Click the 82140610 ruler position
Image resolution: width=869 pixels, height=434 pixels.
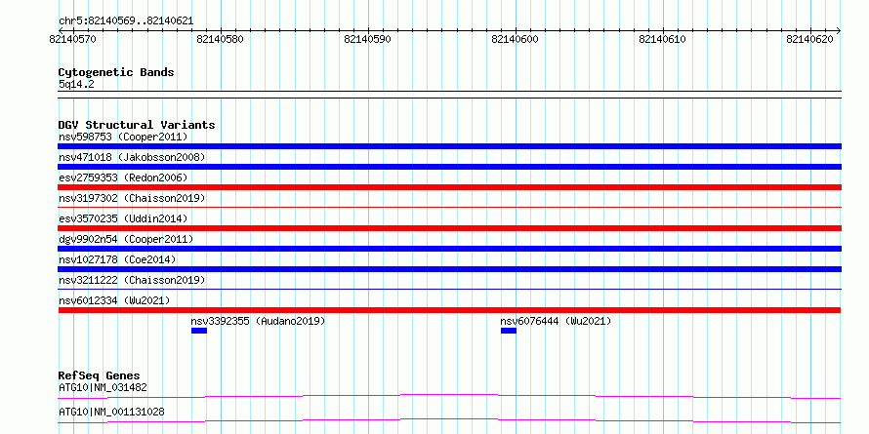(x=662, y=39)
